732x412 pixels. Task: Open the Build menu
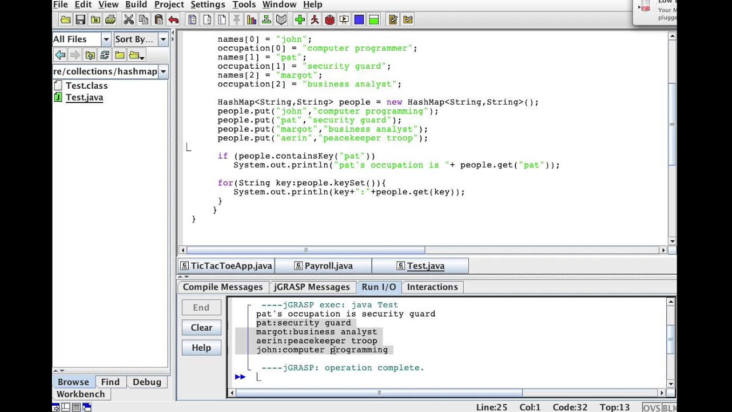point(136,5)
